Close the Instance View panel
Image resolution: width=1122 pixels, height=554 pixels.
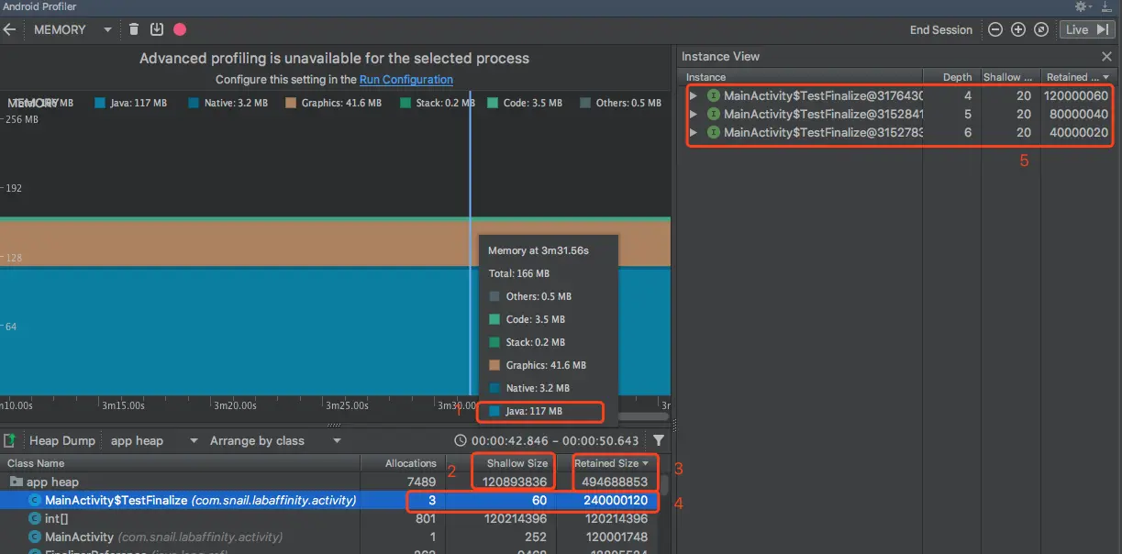[x=1106, y=56]
